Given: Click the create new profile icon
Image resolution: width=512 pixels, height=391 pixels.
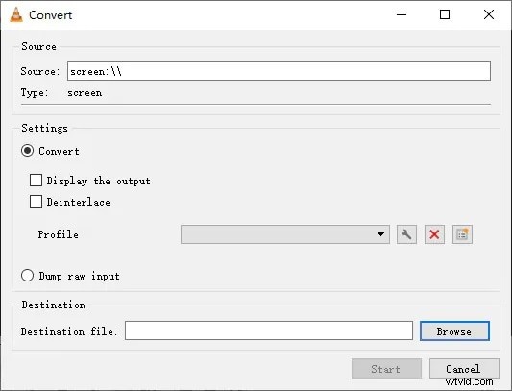Looking at the screenshot, I should coord(462,234).
